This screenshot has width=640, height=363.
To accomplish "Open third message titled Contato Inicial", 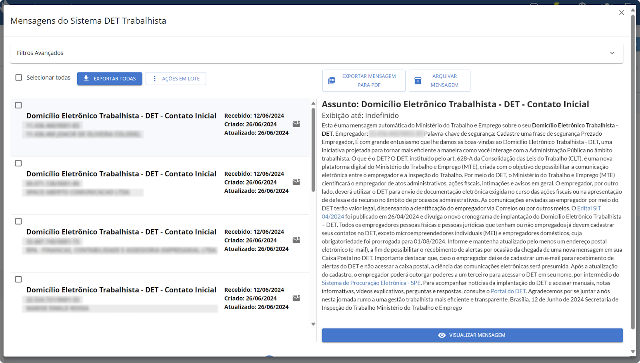I will coord(121,232).
